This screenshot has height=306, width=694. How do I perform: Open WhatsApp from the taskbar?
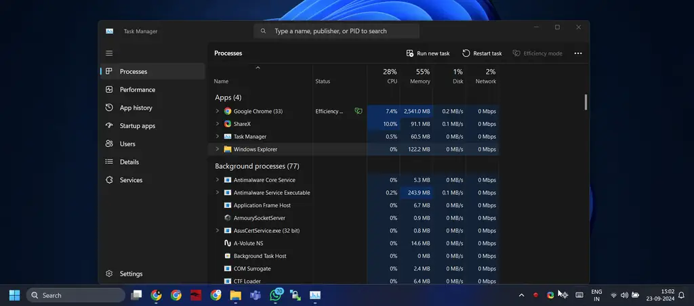(x=277, y=295)
